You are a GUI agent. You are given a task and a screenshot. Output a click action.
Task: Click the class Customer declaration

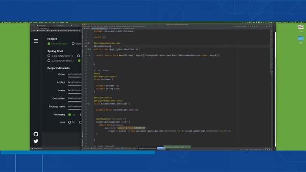pos(103,80)
